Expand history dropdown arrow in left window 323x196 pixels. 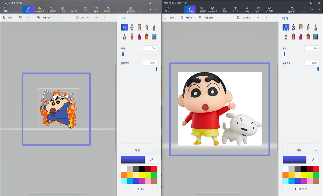click(x=151, y=10)
